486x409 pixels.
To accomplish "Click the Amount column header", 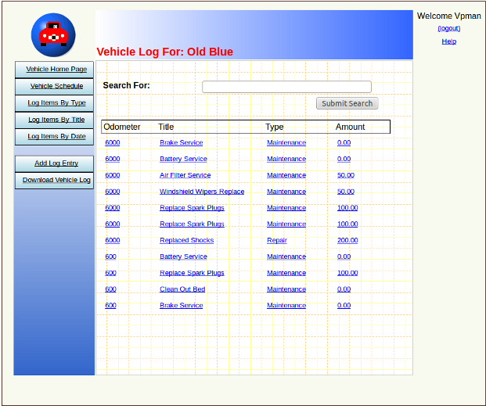I will pos(350,127).
